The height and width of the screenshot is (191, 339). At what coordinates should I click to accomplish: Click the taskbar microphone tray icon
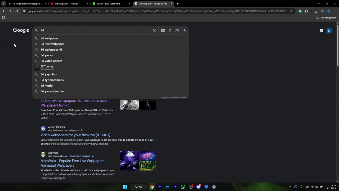tap(301, 187)
